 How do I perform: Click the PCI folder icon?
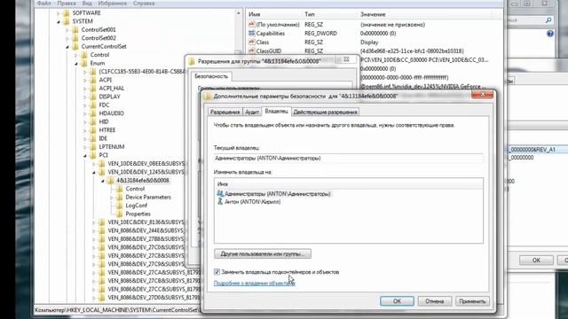(x=93, y=155)
